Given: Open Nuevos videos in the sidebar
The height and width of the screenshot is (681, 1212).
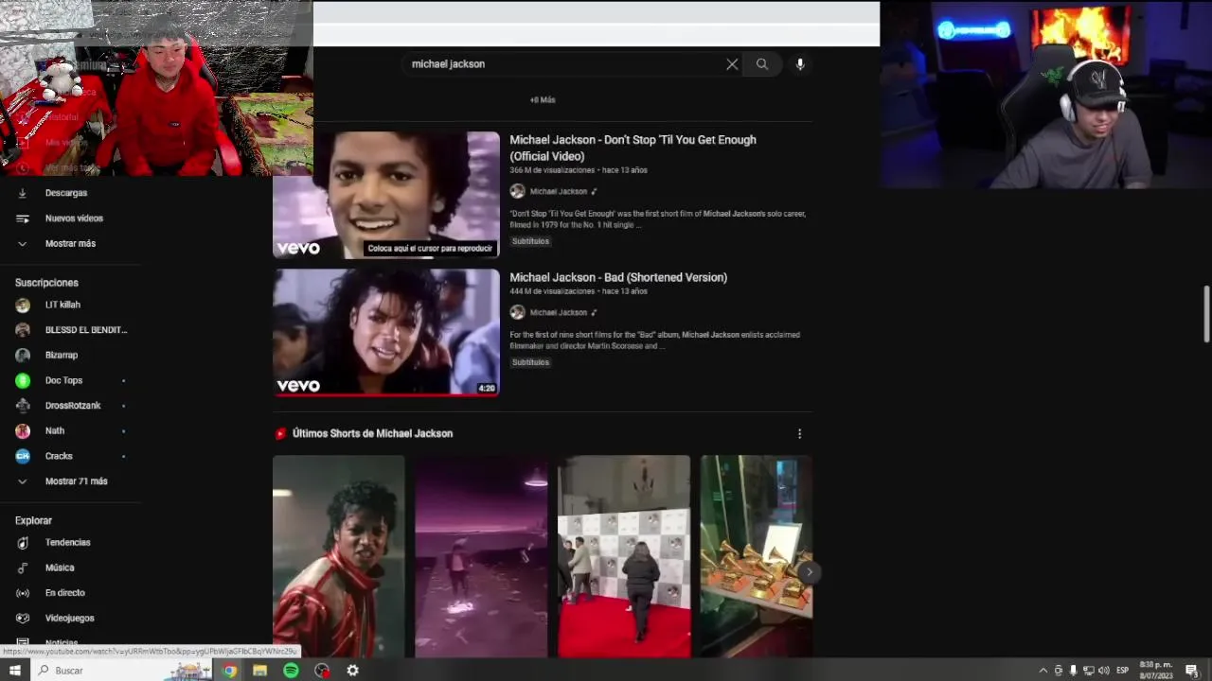Looking at the screenshot, I should [x=74, y=218].
